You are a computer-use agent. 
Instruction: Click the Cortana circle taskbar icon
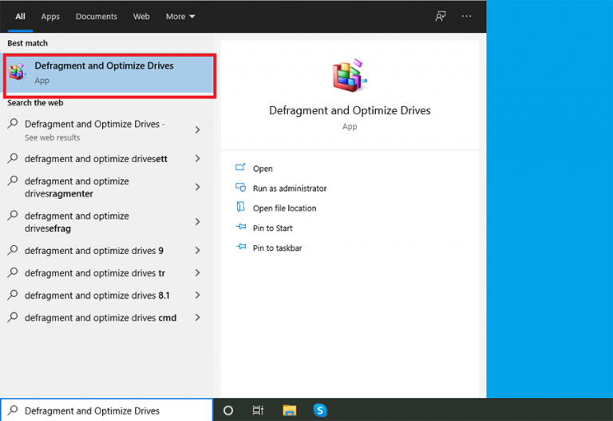(x=228, y=410)
